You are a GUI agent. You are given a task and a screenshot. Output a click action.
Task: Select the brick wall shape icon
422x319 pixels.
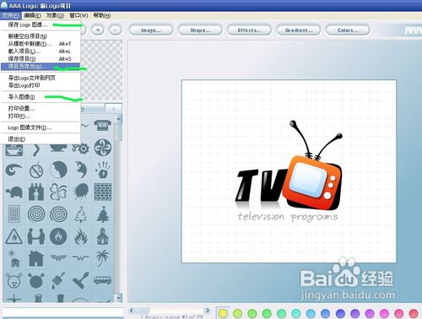coord(103,192)
